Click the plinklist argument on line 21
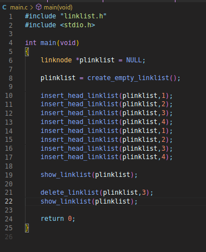206x252 pixels. (120, 192)
